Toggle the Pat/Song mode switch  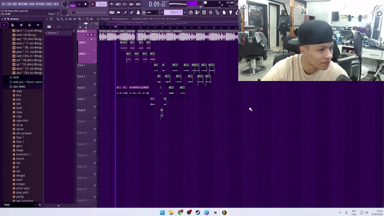[73, 4]
